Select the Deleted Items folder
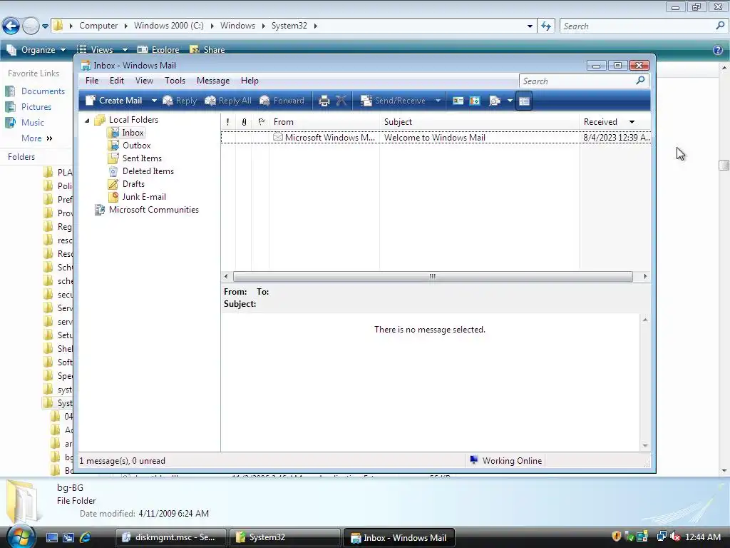The width and height of the screenshot is (730, 548). click(148, 171)
